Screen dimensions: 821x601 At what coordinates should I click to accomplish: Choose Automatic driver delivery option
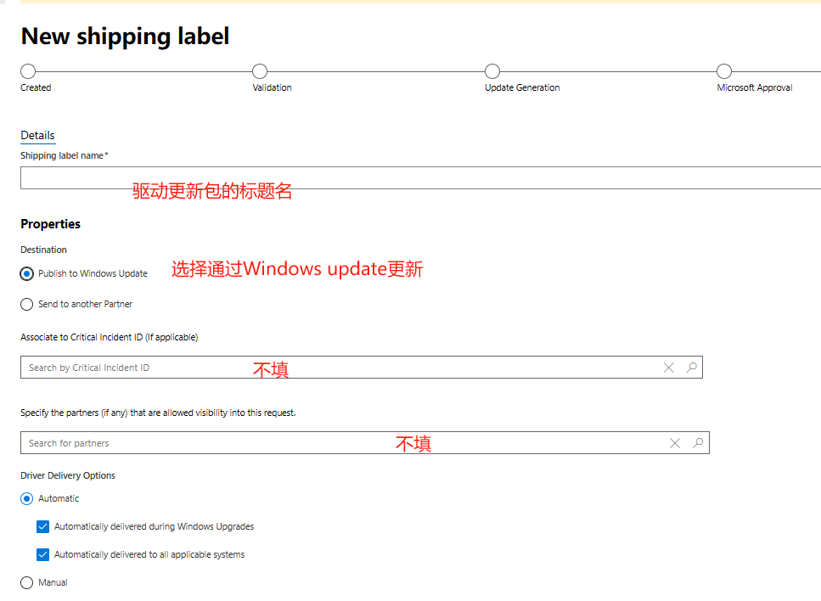pyautogui.click(x=27, y=499)
